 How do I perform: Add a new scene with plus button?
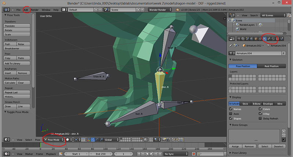pos(138,10)
